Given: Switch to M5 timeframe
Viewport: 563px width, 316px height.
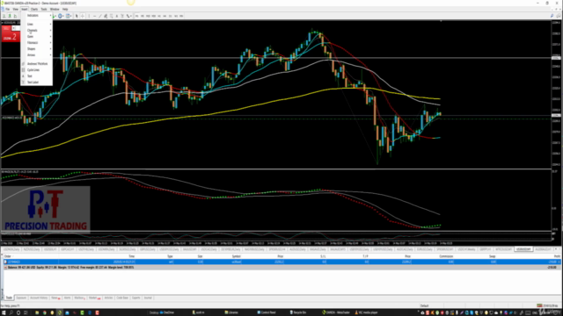Looking at the screenshot, I should 143,16.
